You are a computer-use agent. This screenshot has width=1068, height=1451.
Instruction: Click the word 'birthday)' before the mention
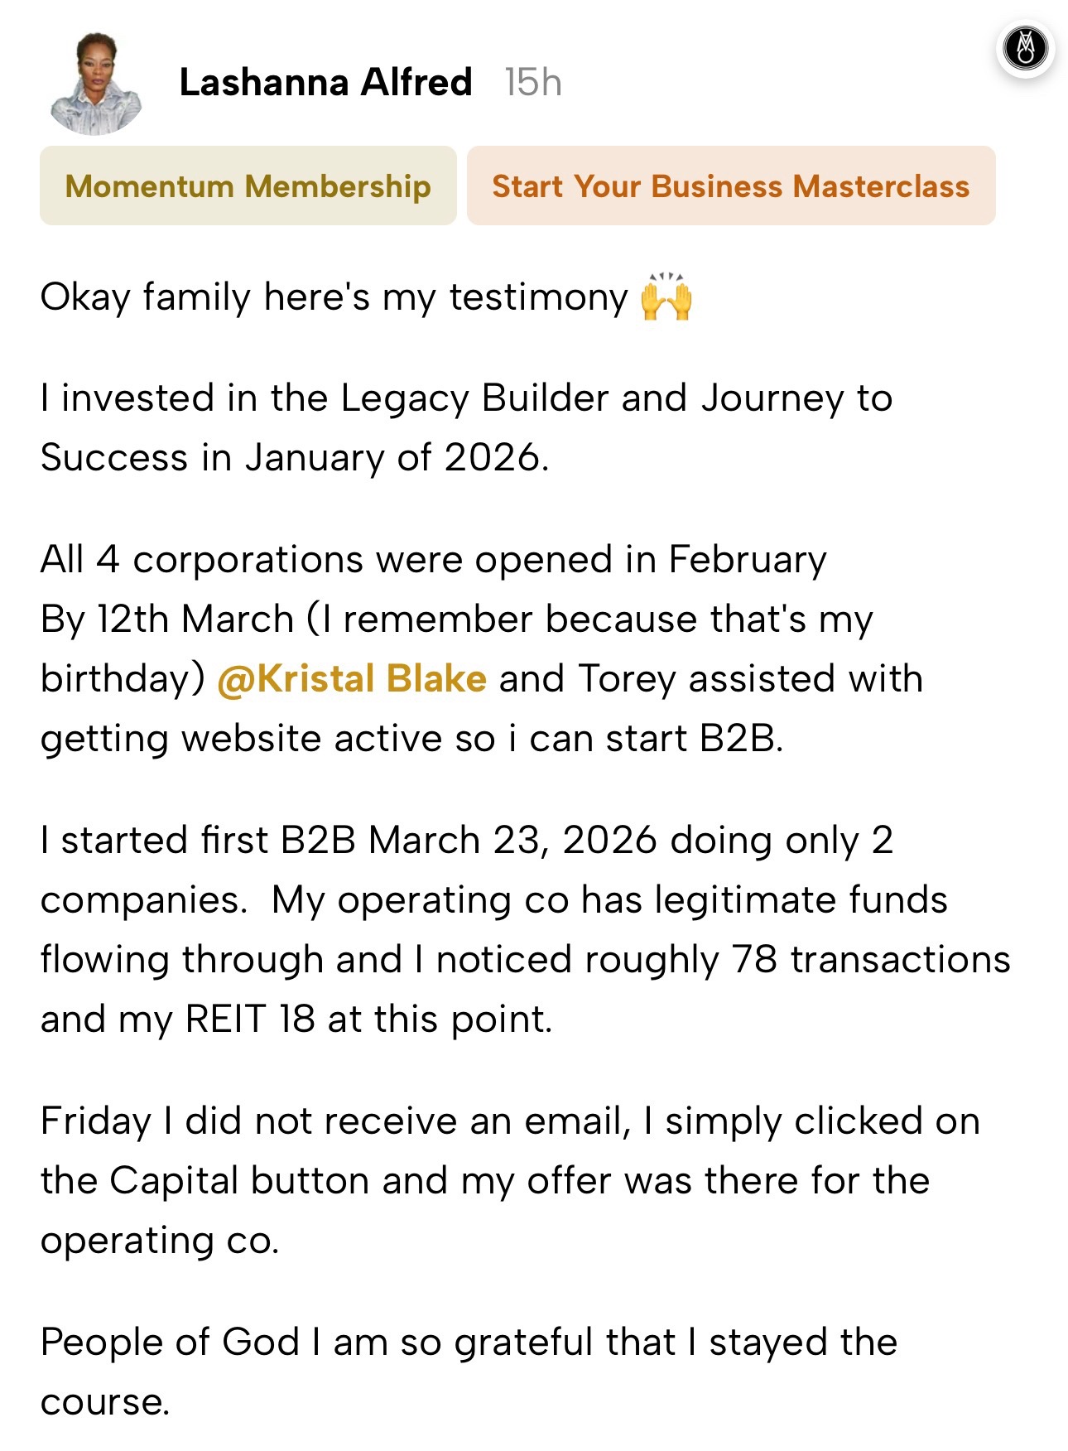pyautogui.click(x=123, y=678)
